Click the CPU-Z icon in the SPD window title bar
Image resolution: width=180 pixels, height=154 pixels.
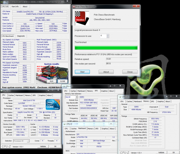64,86
